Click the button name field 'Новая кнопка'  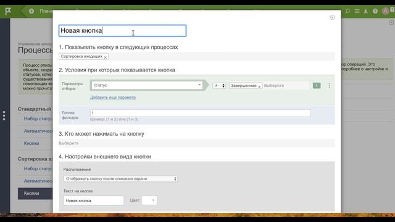coord(122,30)
